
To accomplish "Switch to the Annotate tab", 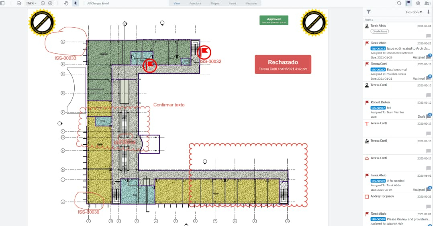I will coord(195,3).
